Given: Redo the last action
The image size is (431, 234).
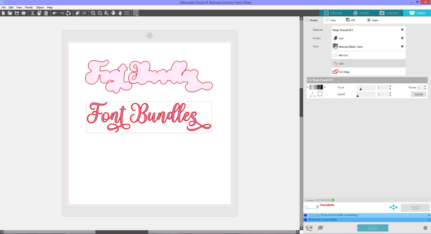Looking at the screenshot, I should 61,13.
